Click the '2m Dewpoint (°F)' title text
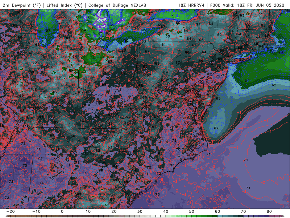Screen dimensions: 290x218 (x=22, y=5)
